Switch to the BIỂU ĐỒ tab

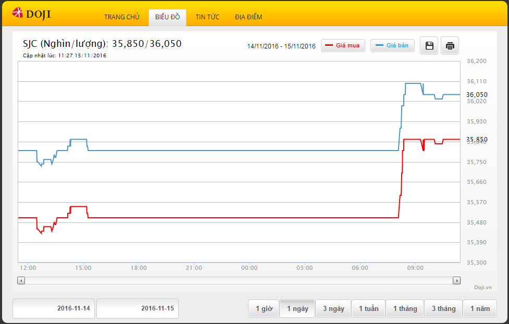(168, 17)
